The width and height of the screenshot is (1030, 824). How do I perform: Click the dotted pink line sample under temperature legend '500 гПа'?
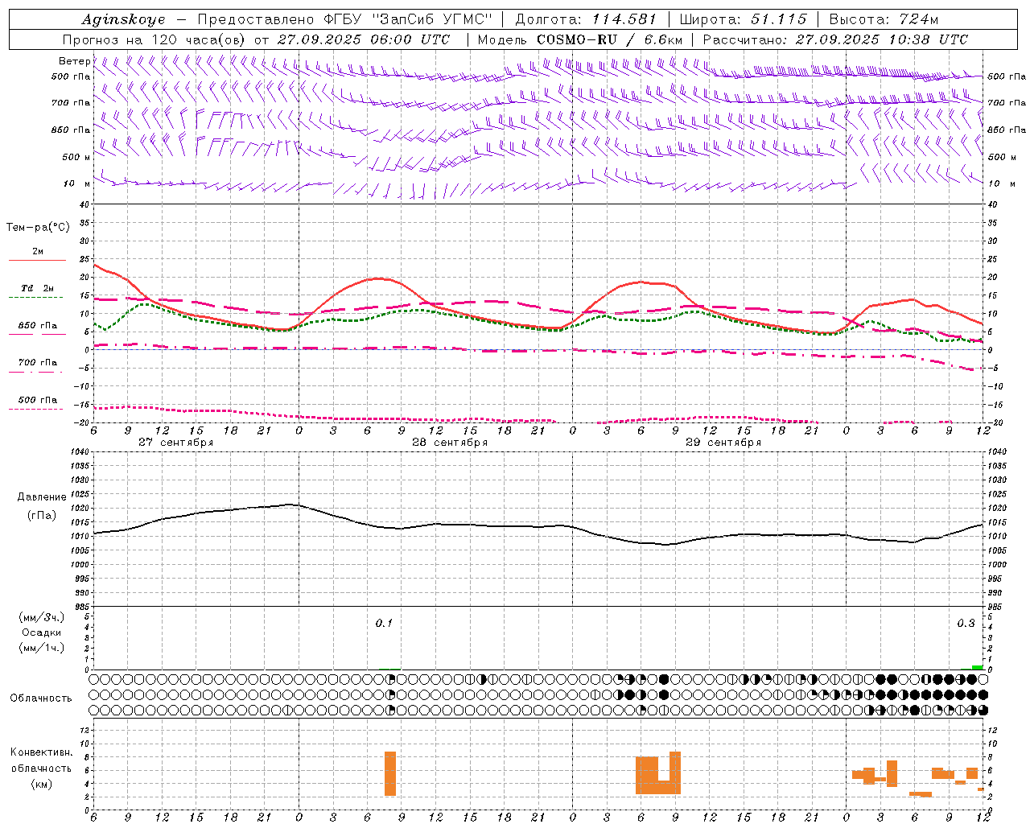[x=35, y=409]
